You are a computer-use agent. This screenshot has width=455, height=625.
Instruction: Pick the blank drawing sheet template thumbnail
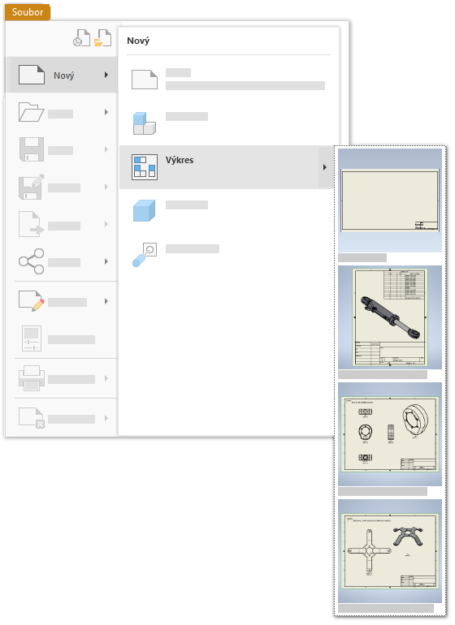pos(390,200)
